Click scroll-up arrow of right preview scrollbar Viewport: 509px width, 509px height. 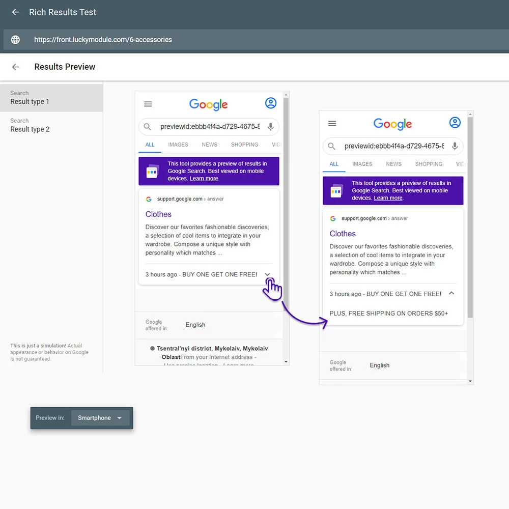(470, 114)
